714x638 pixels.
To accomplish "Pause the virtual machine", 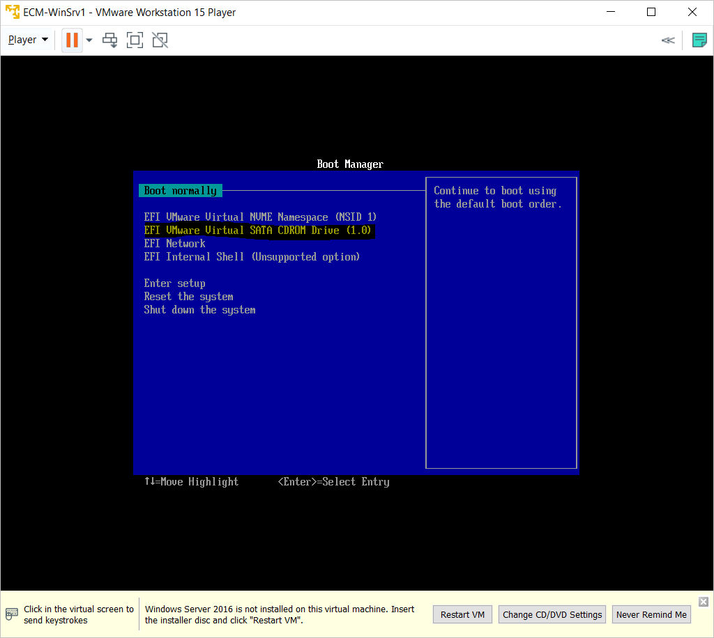I will (x=72, y=40).
